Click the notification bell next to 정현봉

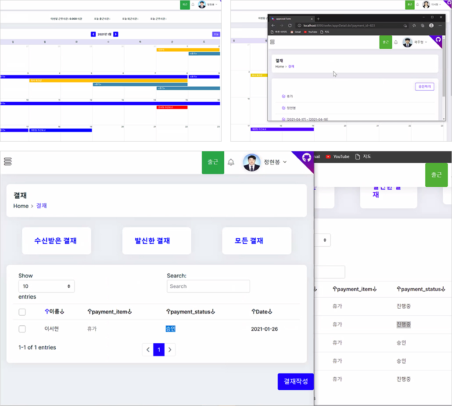click(x=231, y=162)
